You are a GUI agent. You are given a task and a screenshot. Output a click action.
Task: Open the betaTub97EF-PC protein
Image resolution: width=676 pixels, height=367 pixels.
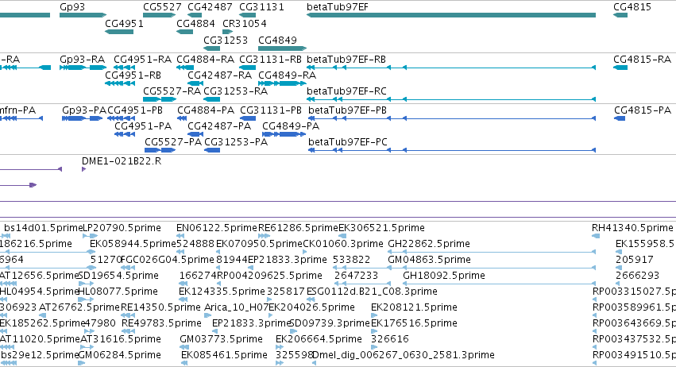tap(452, 150)
